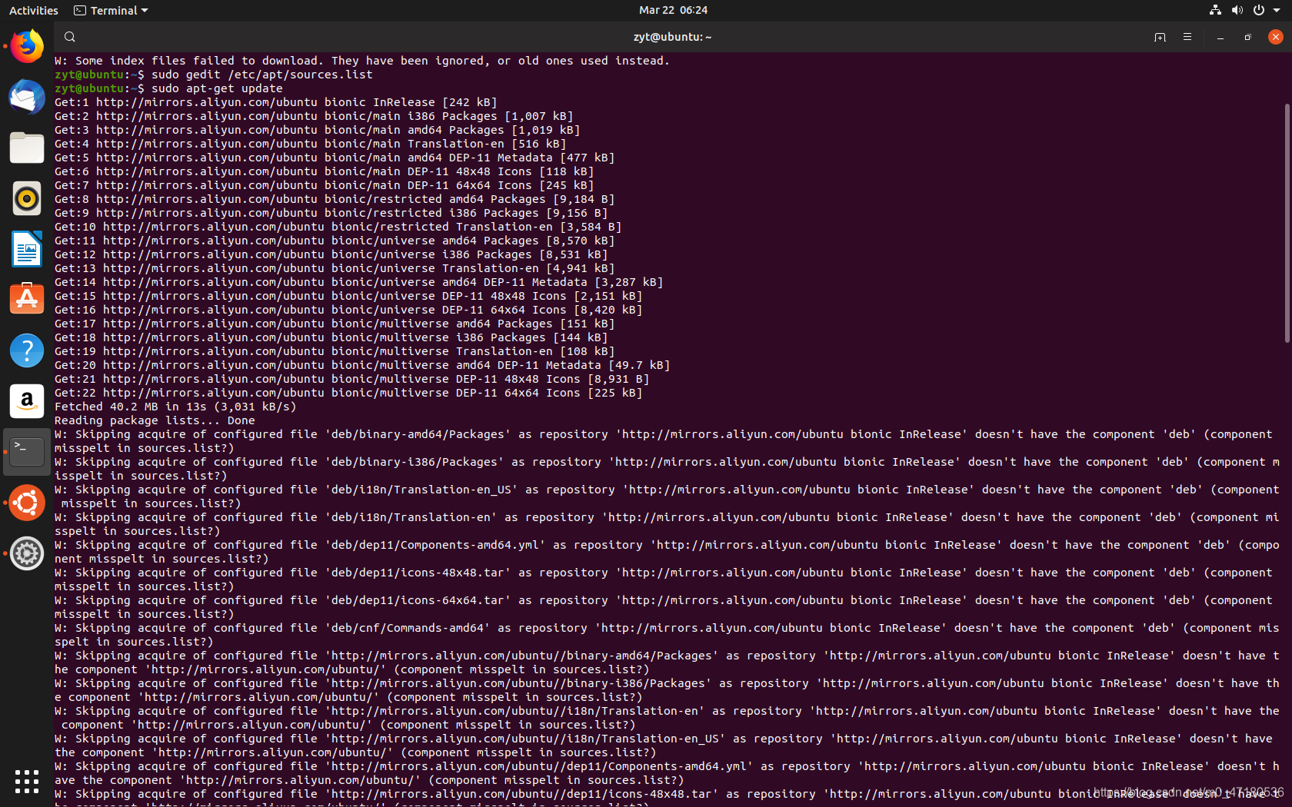Open the Settings gear app in the dock
Viewport: 1292px width, 807px height.
pos(27,553)
